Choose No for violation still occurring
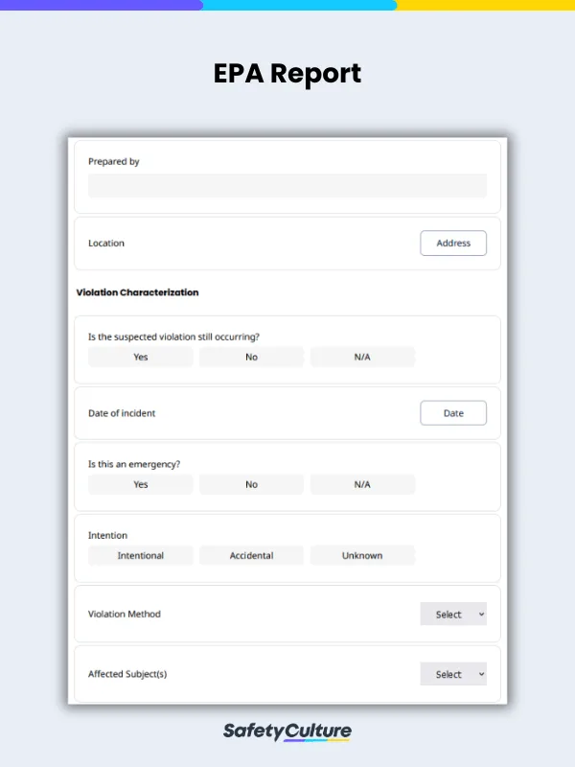 coord(251,357)
